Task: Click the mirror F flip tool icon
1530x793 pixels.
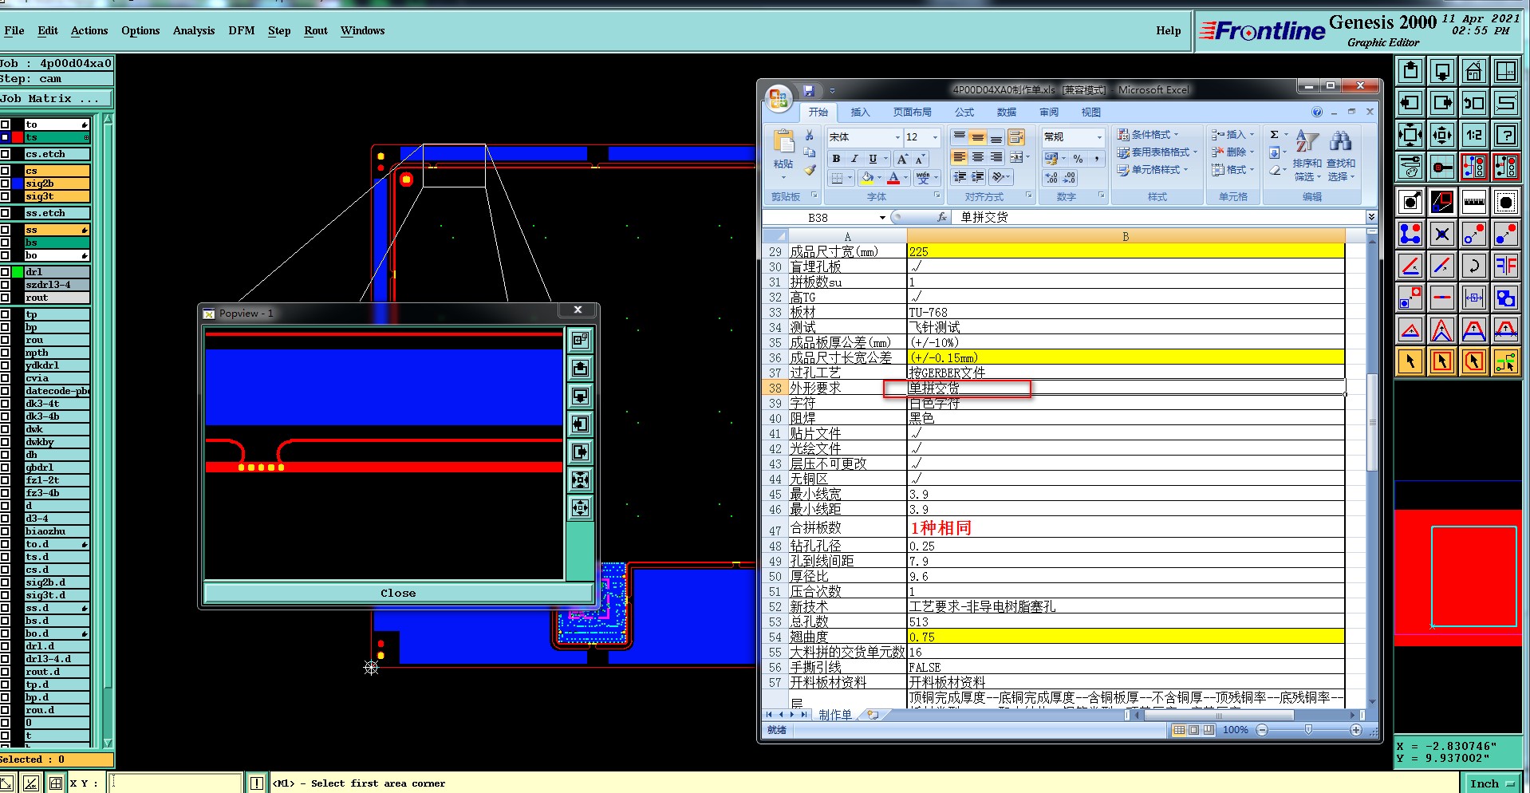Action: click(1505, 266)
